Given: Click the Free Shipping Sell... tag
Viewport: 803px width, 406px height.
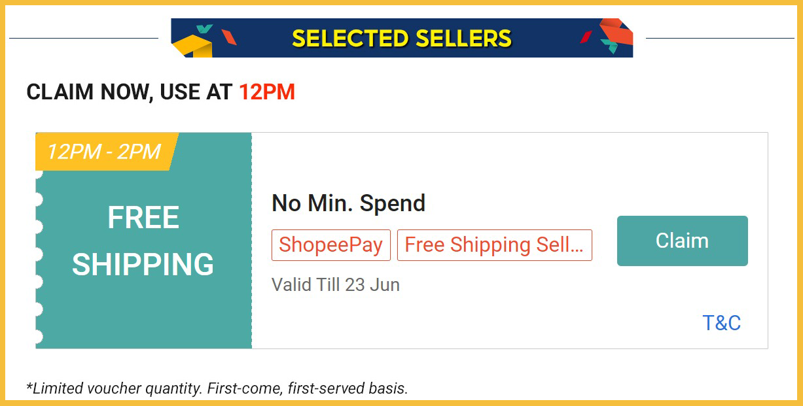Looking at the screenshot, I should pos(494,245).
